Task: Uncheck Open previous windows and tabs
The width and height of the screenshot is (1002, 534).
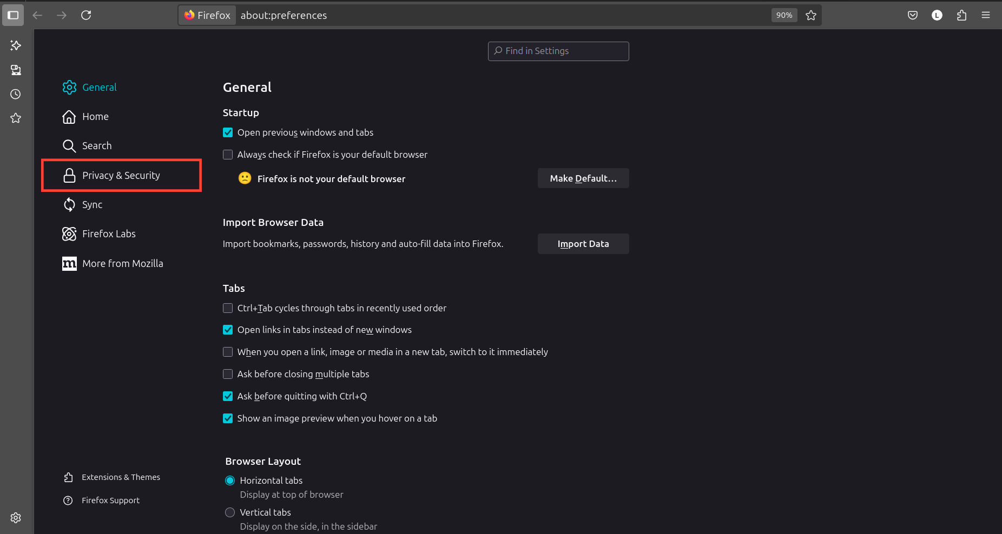Action: (x=228, y=132)
